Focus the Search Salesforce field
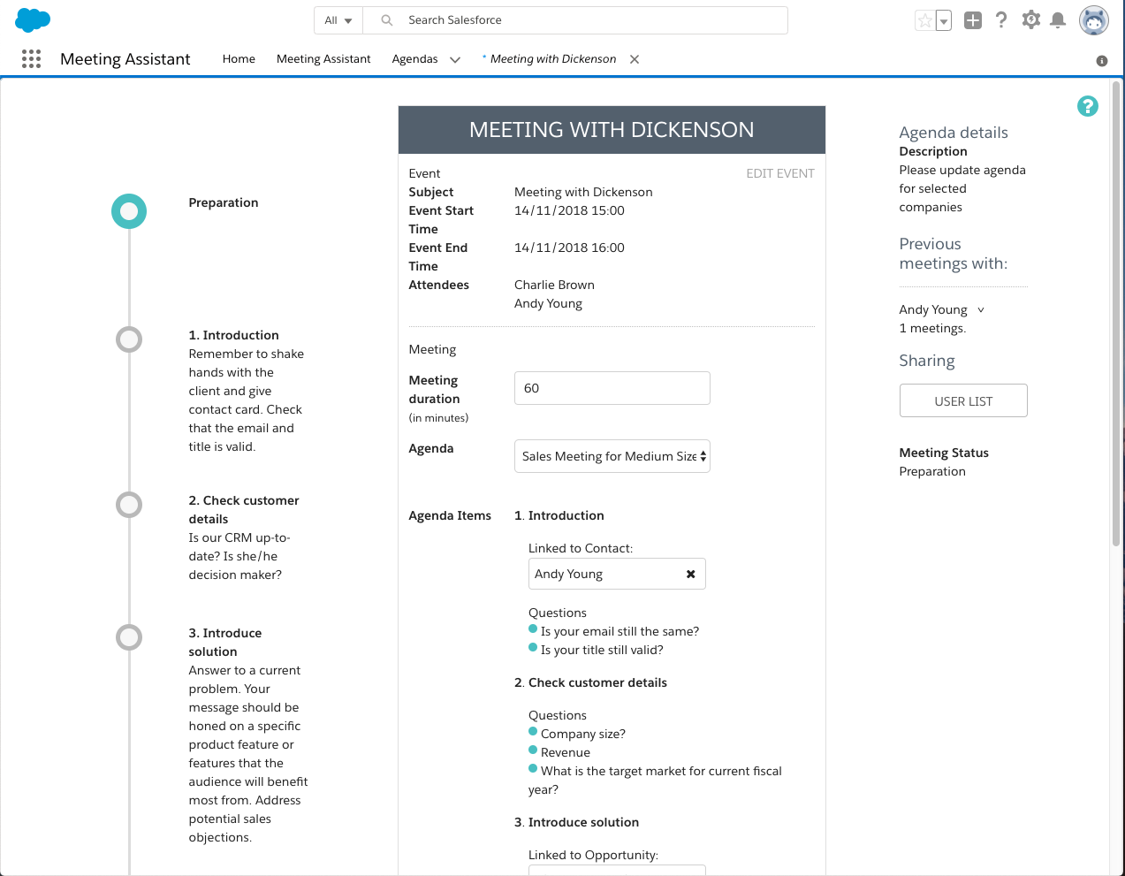Image resolution: width=1125 pixels, height=876 pixels. [575, 20]
